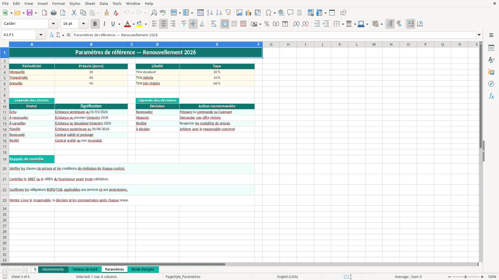Viewport: 499px width, 280px height.
Task: Insert a comment
Action: (290, 13)
